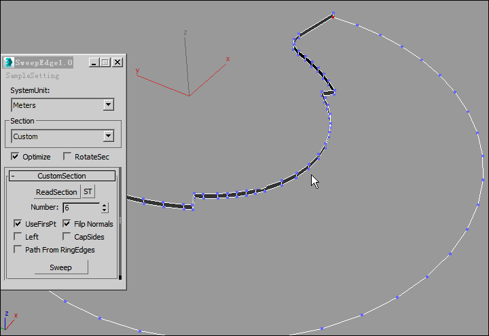
Task: Enable the RotateSec checkbox
Action: [x=67, y=156]
